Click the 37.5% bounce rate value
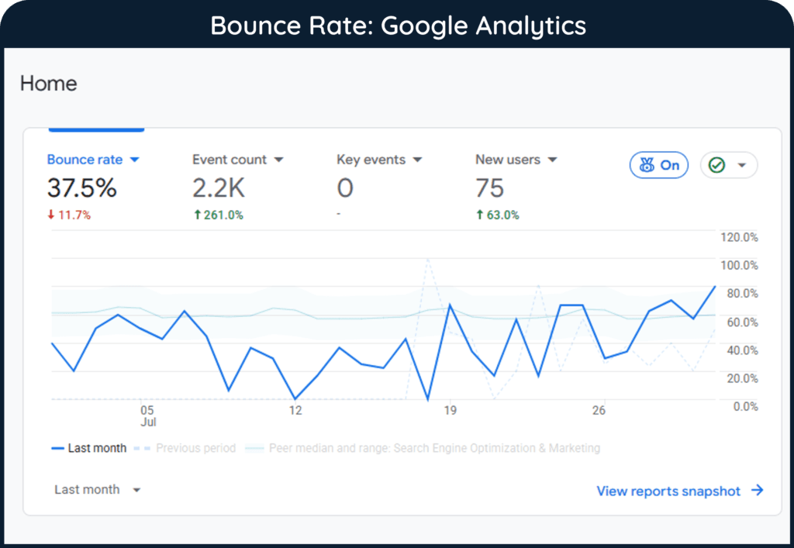 pyautogui.click(x=82, y=188)
